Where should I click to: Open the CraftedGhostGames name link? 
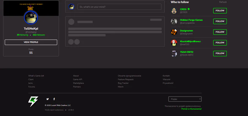coord(190,41)
